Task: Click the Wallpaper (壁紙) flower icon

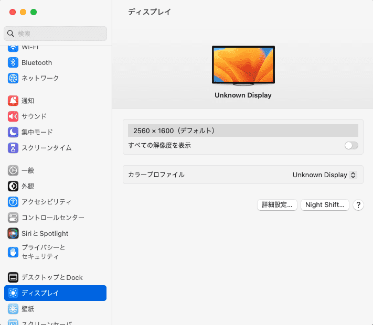Action: [x=13, y=309]
